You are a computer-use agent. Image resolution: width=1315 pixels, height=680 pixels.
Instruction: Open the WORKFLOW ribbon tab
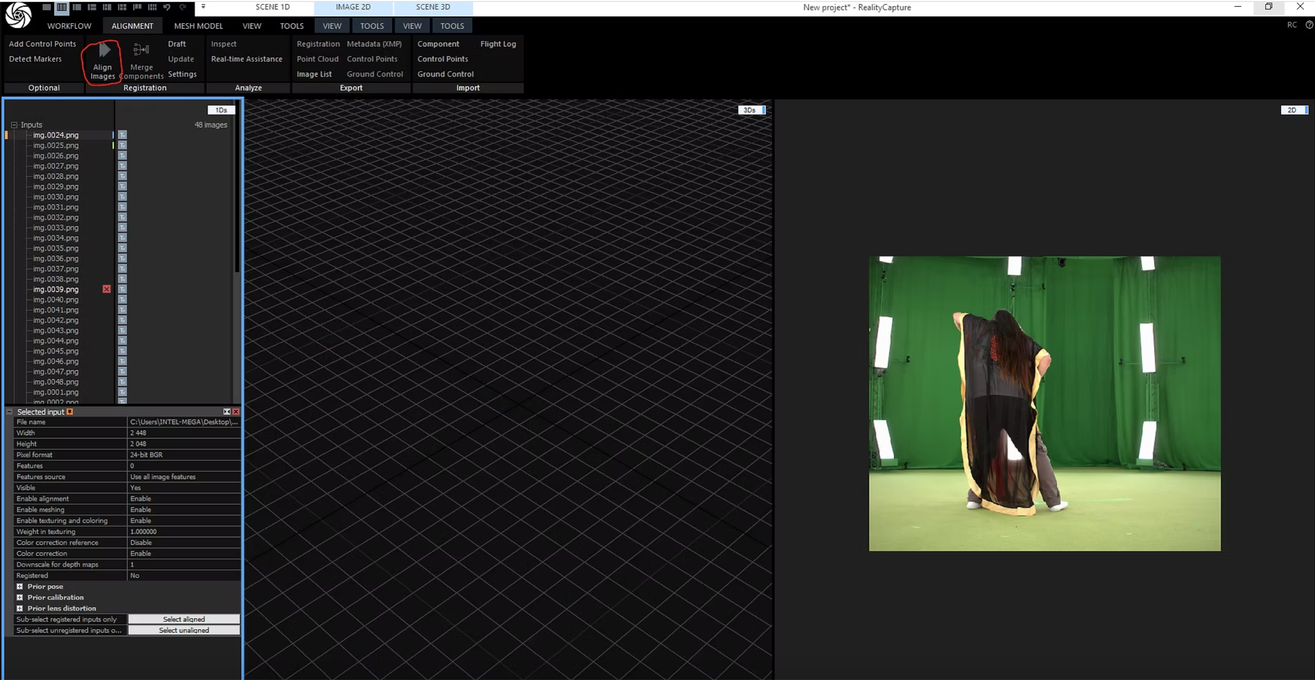click(x=69, y=26)
